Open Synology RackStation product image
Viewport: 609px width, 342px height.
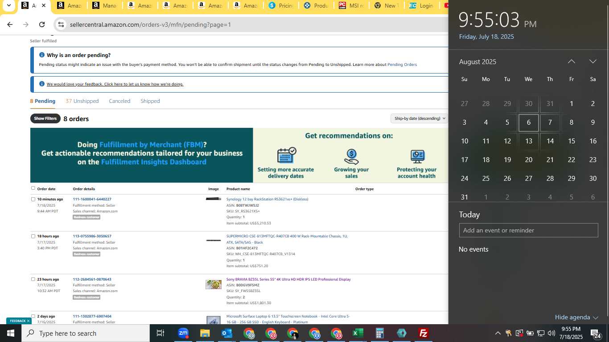pos(214,199)
